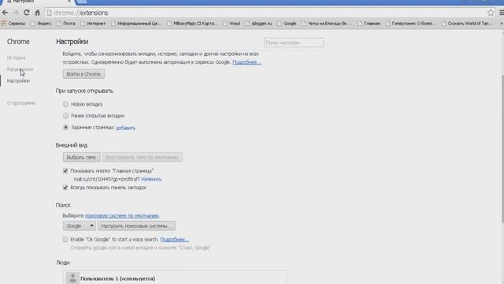Click the forward navigation arrow

(16, 13)
